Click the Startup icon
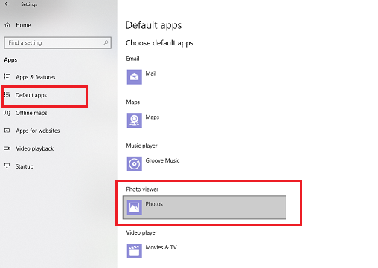The image size is (378, 268). 7,166
